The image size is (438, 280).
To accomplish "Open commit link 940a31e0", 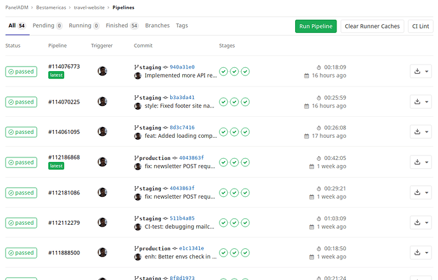I will point(182,67).
